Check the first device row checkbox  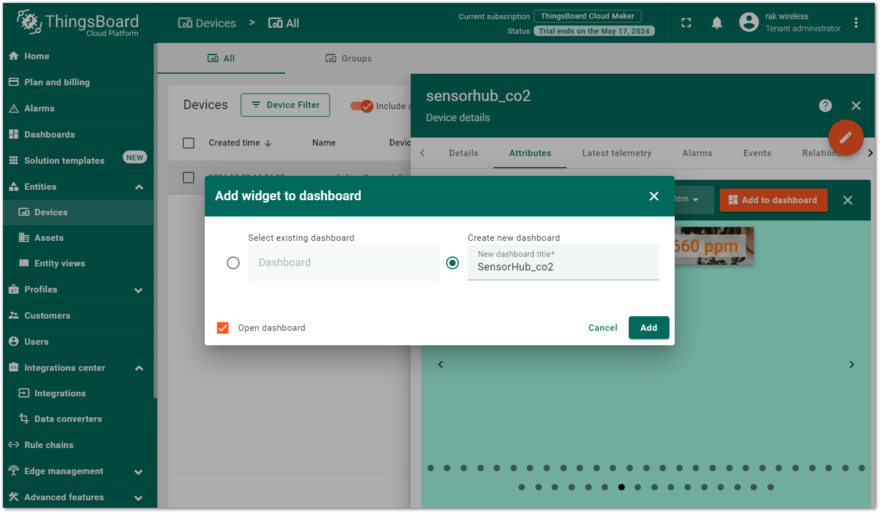pos(189,178)
